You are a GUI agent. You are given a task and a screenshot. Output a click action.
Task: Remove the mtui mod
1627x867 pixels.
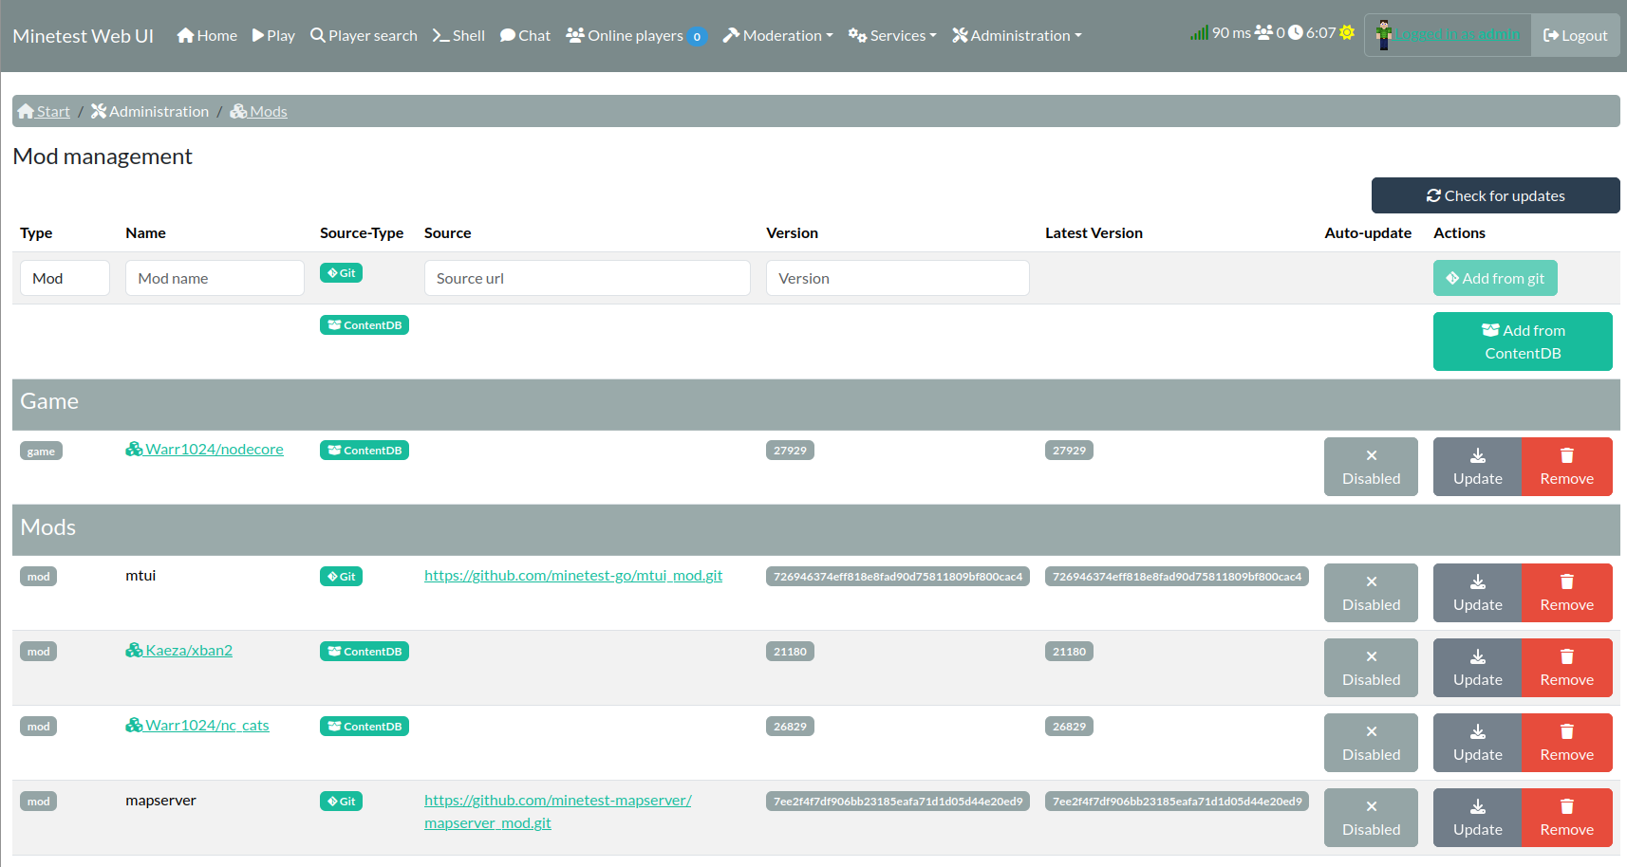click(1566, 593)
